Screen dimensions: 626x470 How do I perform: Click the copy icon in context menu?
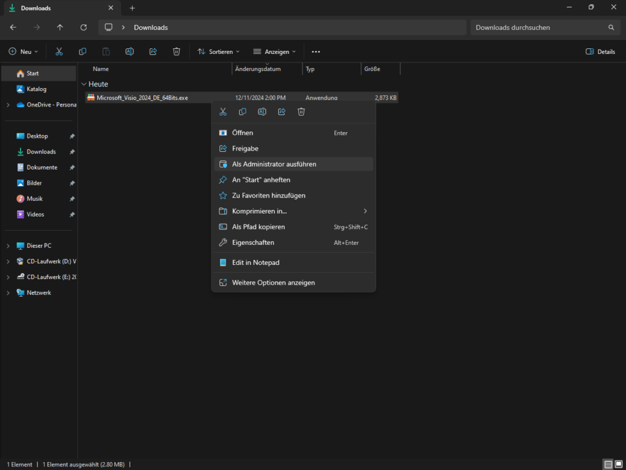click(243, 111)
